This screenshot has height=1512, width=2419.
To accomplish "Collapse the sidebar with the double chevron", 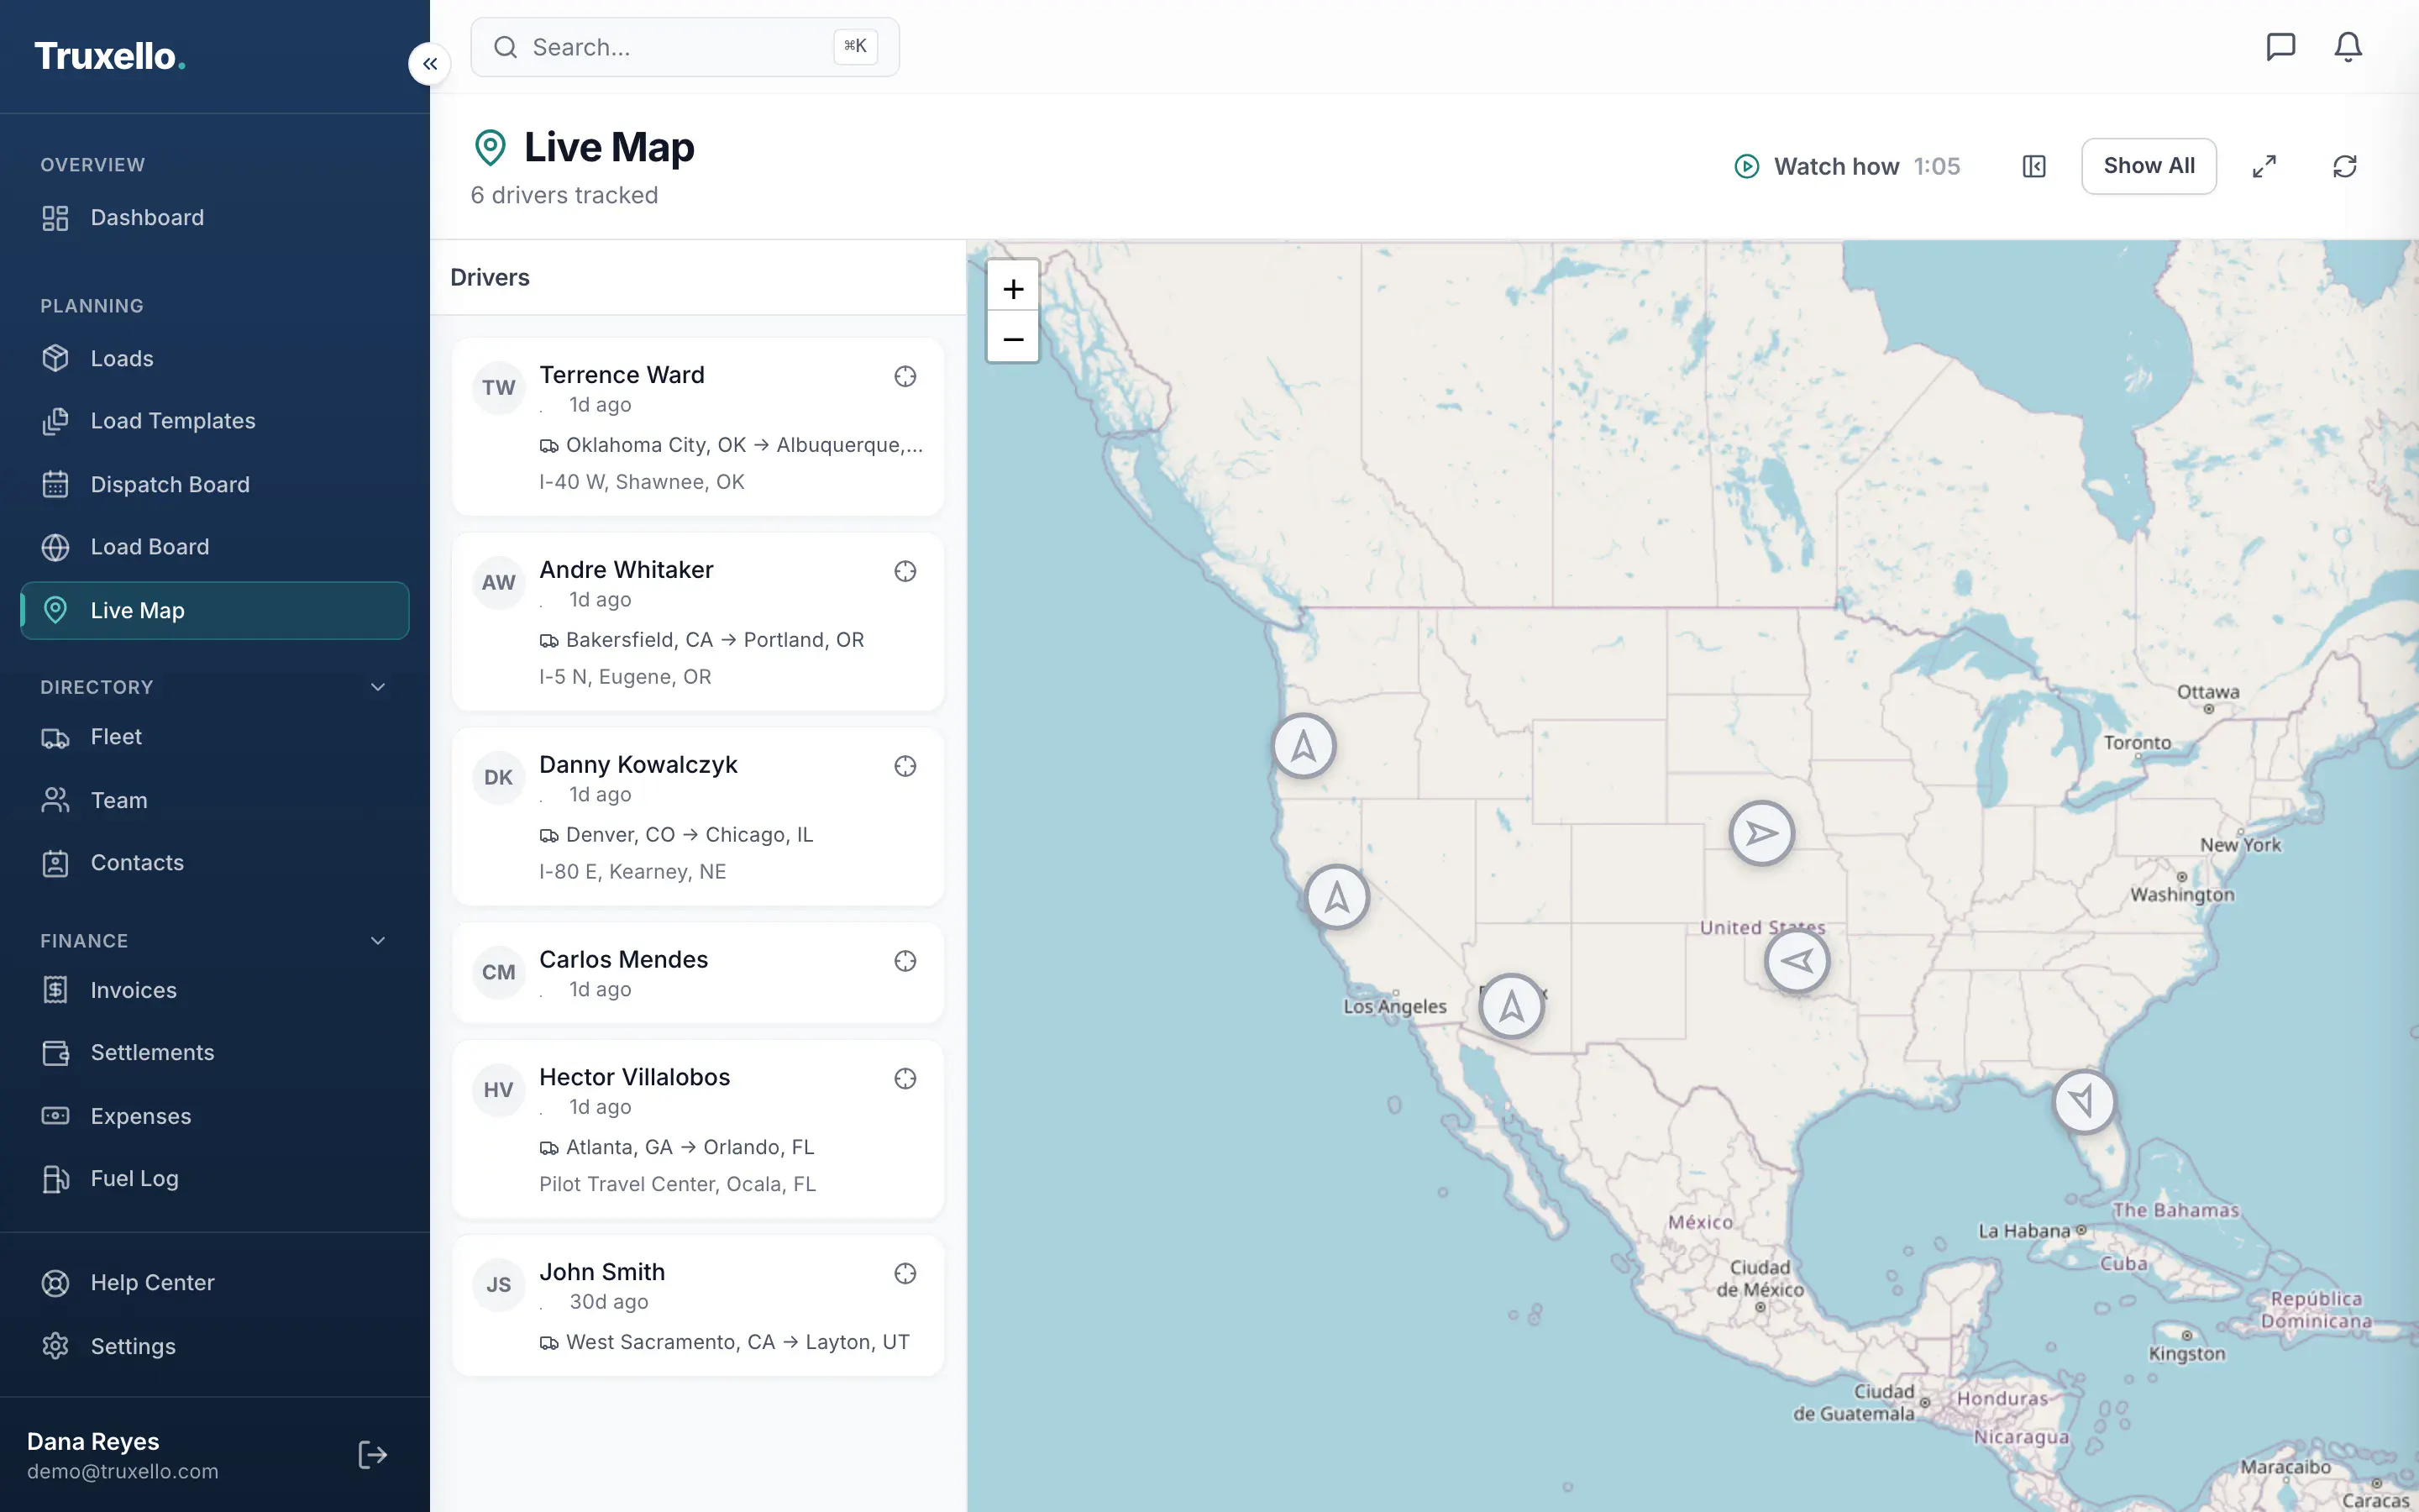I will (x=430, y=64).
